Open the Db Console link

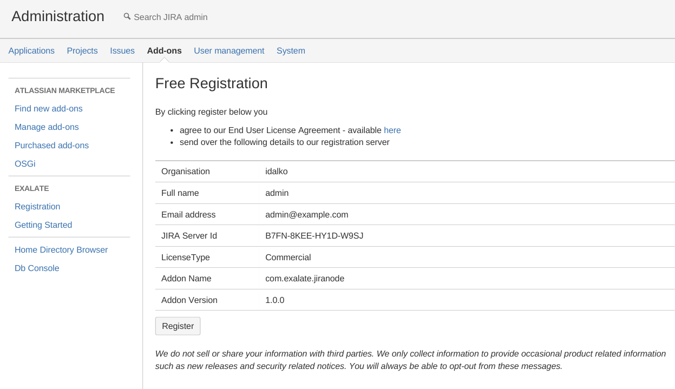tap(37, 268)
